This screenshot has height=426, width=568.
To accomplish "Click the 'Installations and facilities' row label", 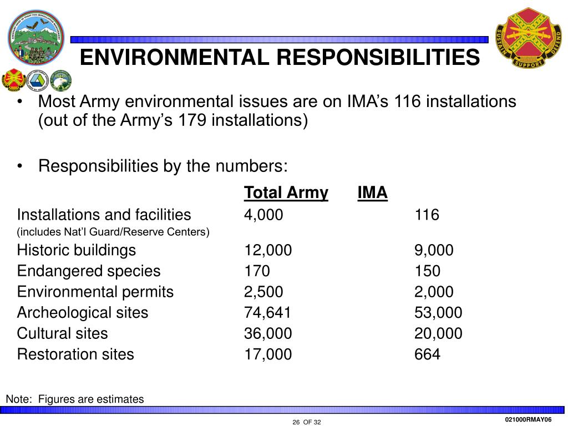I will 104,215.
